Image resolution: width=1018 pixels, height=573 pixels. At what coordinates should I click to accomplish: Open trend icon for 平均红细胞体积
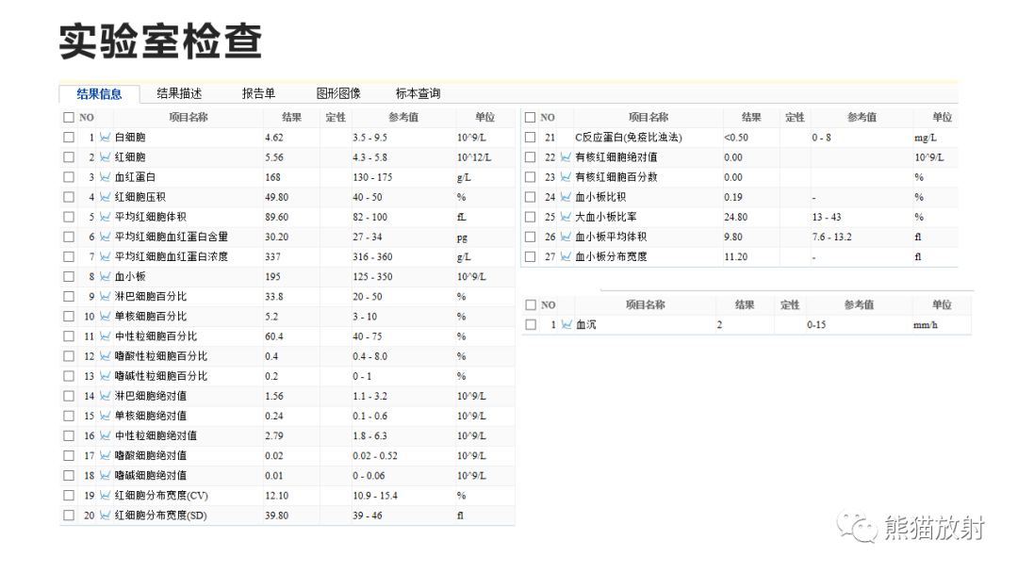(x=106, y=217)
